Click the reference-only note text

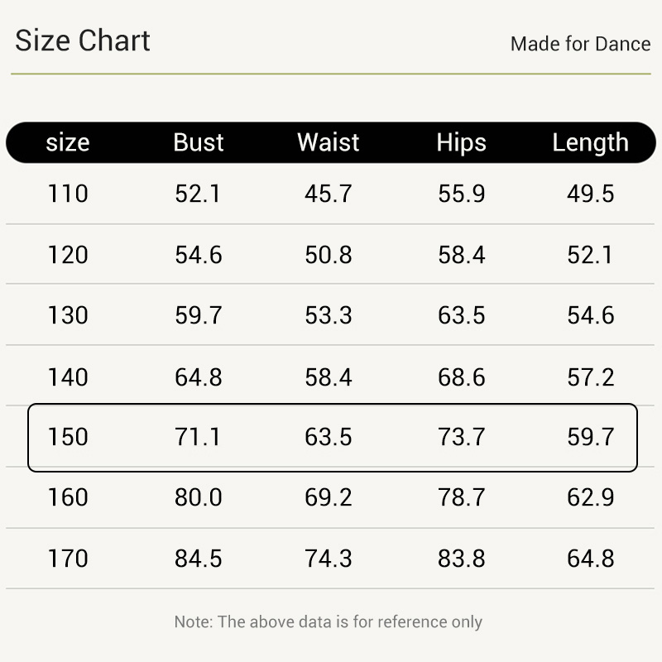point(328,622)
